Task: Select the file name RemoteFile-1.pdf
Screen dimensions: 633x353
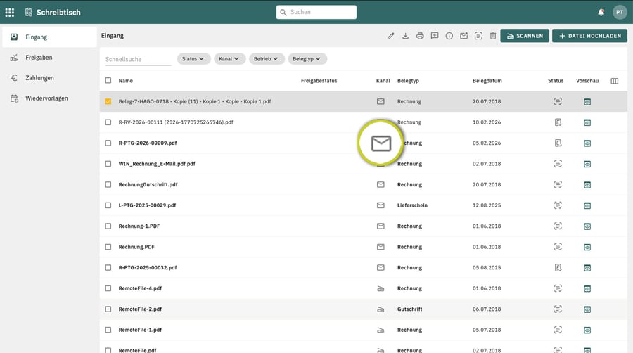Action: 140,330
